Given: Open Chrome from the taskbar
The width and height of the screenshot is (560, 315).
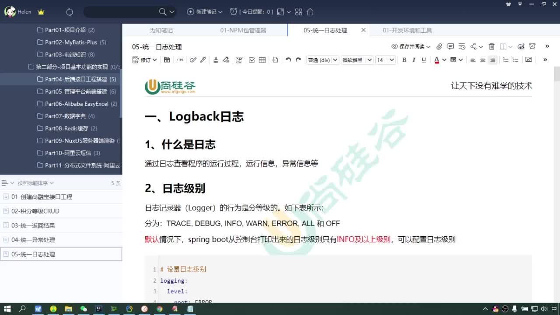Looking at the screenshot, I should 160,308.
